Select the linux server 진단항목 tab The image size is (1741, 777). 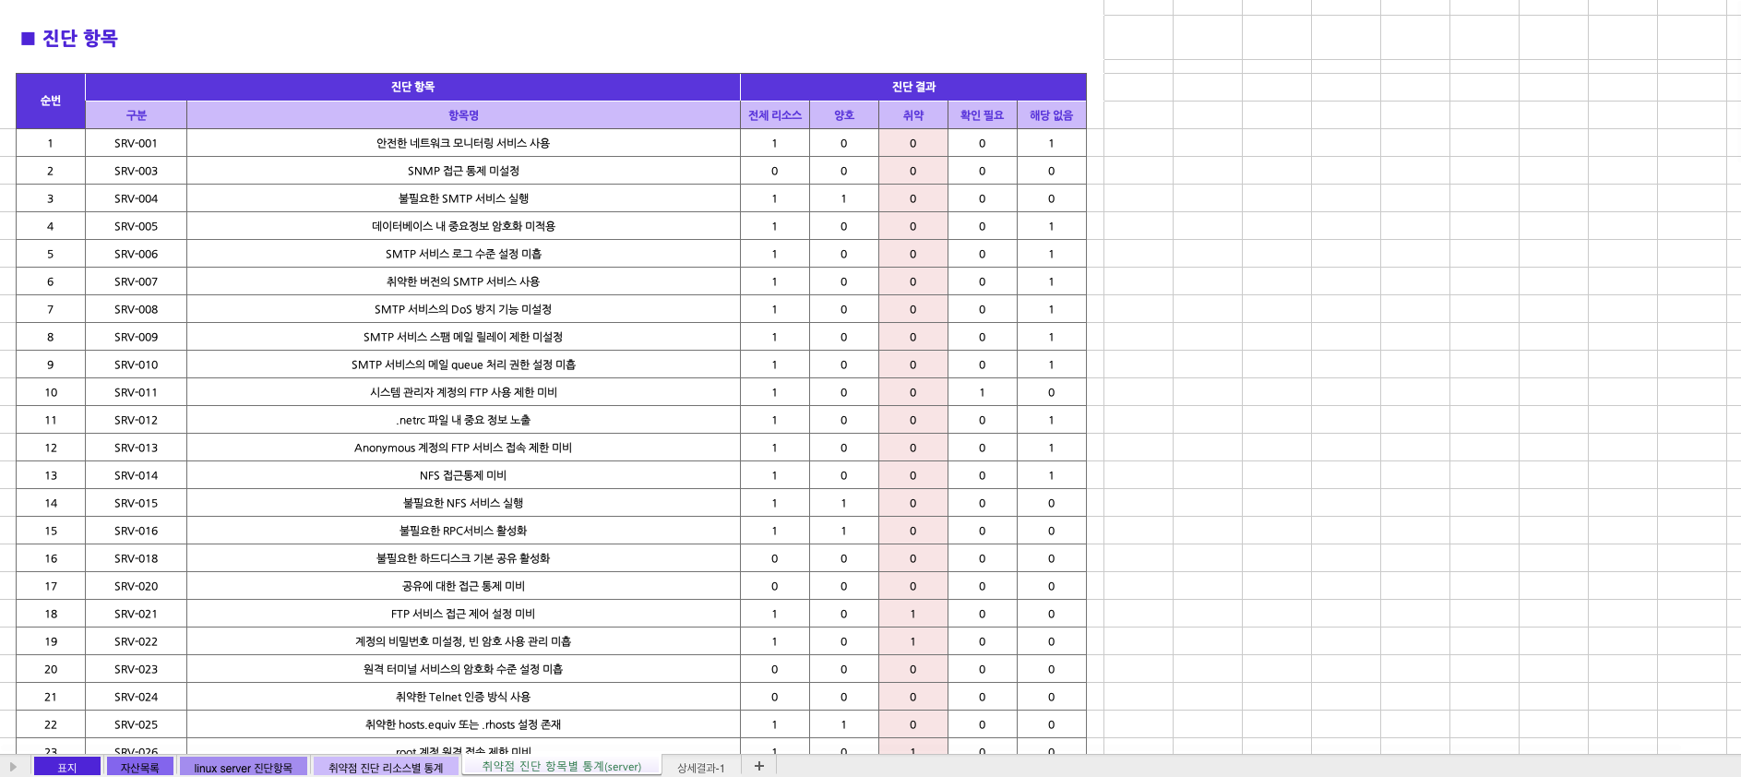pyautogui.click(x=243, y=768)
